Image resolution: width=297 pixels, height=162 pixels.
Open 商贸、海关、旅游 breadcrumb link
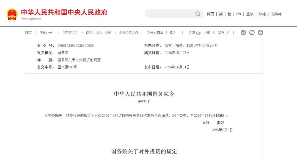coord(99,33)
